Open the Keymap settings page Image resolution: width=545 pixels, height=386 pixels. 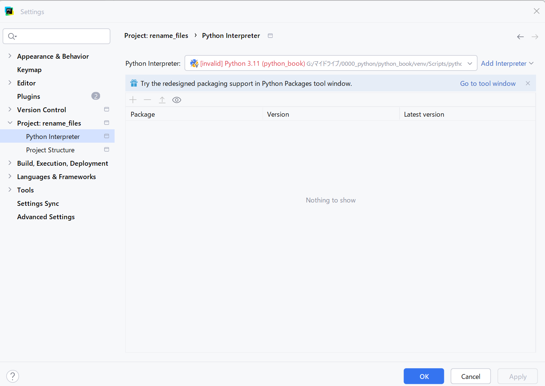[29, 70]
